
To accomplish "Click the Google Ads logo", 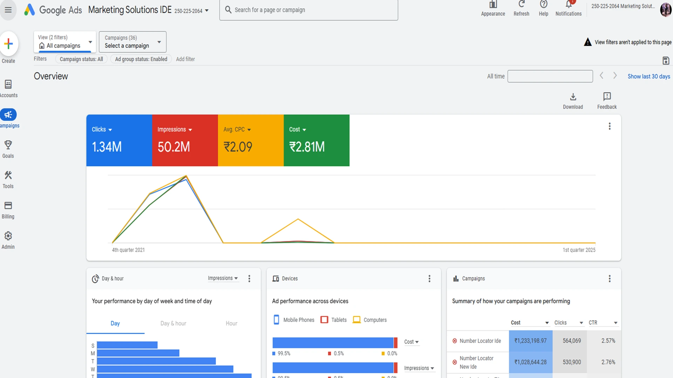I will point(53,10).
